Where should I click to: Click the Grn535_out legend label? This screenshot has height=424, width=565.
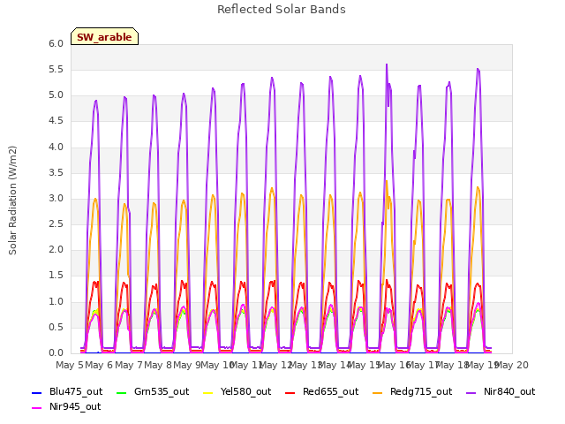[162, 391]
